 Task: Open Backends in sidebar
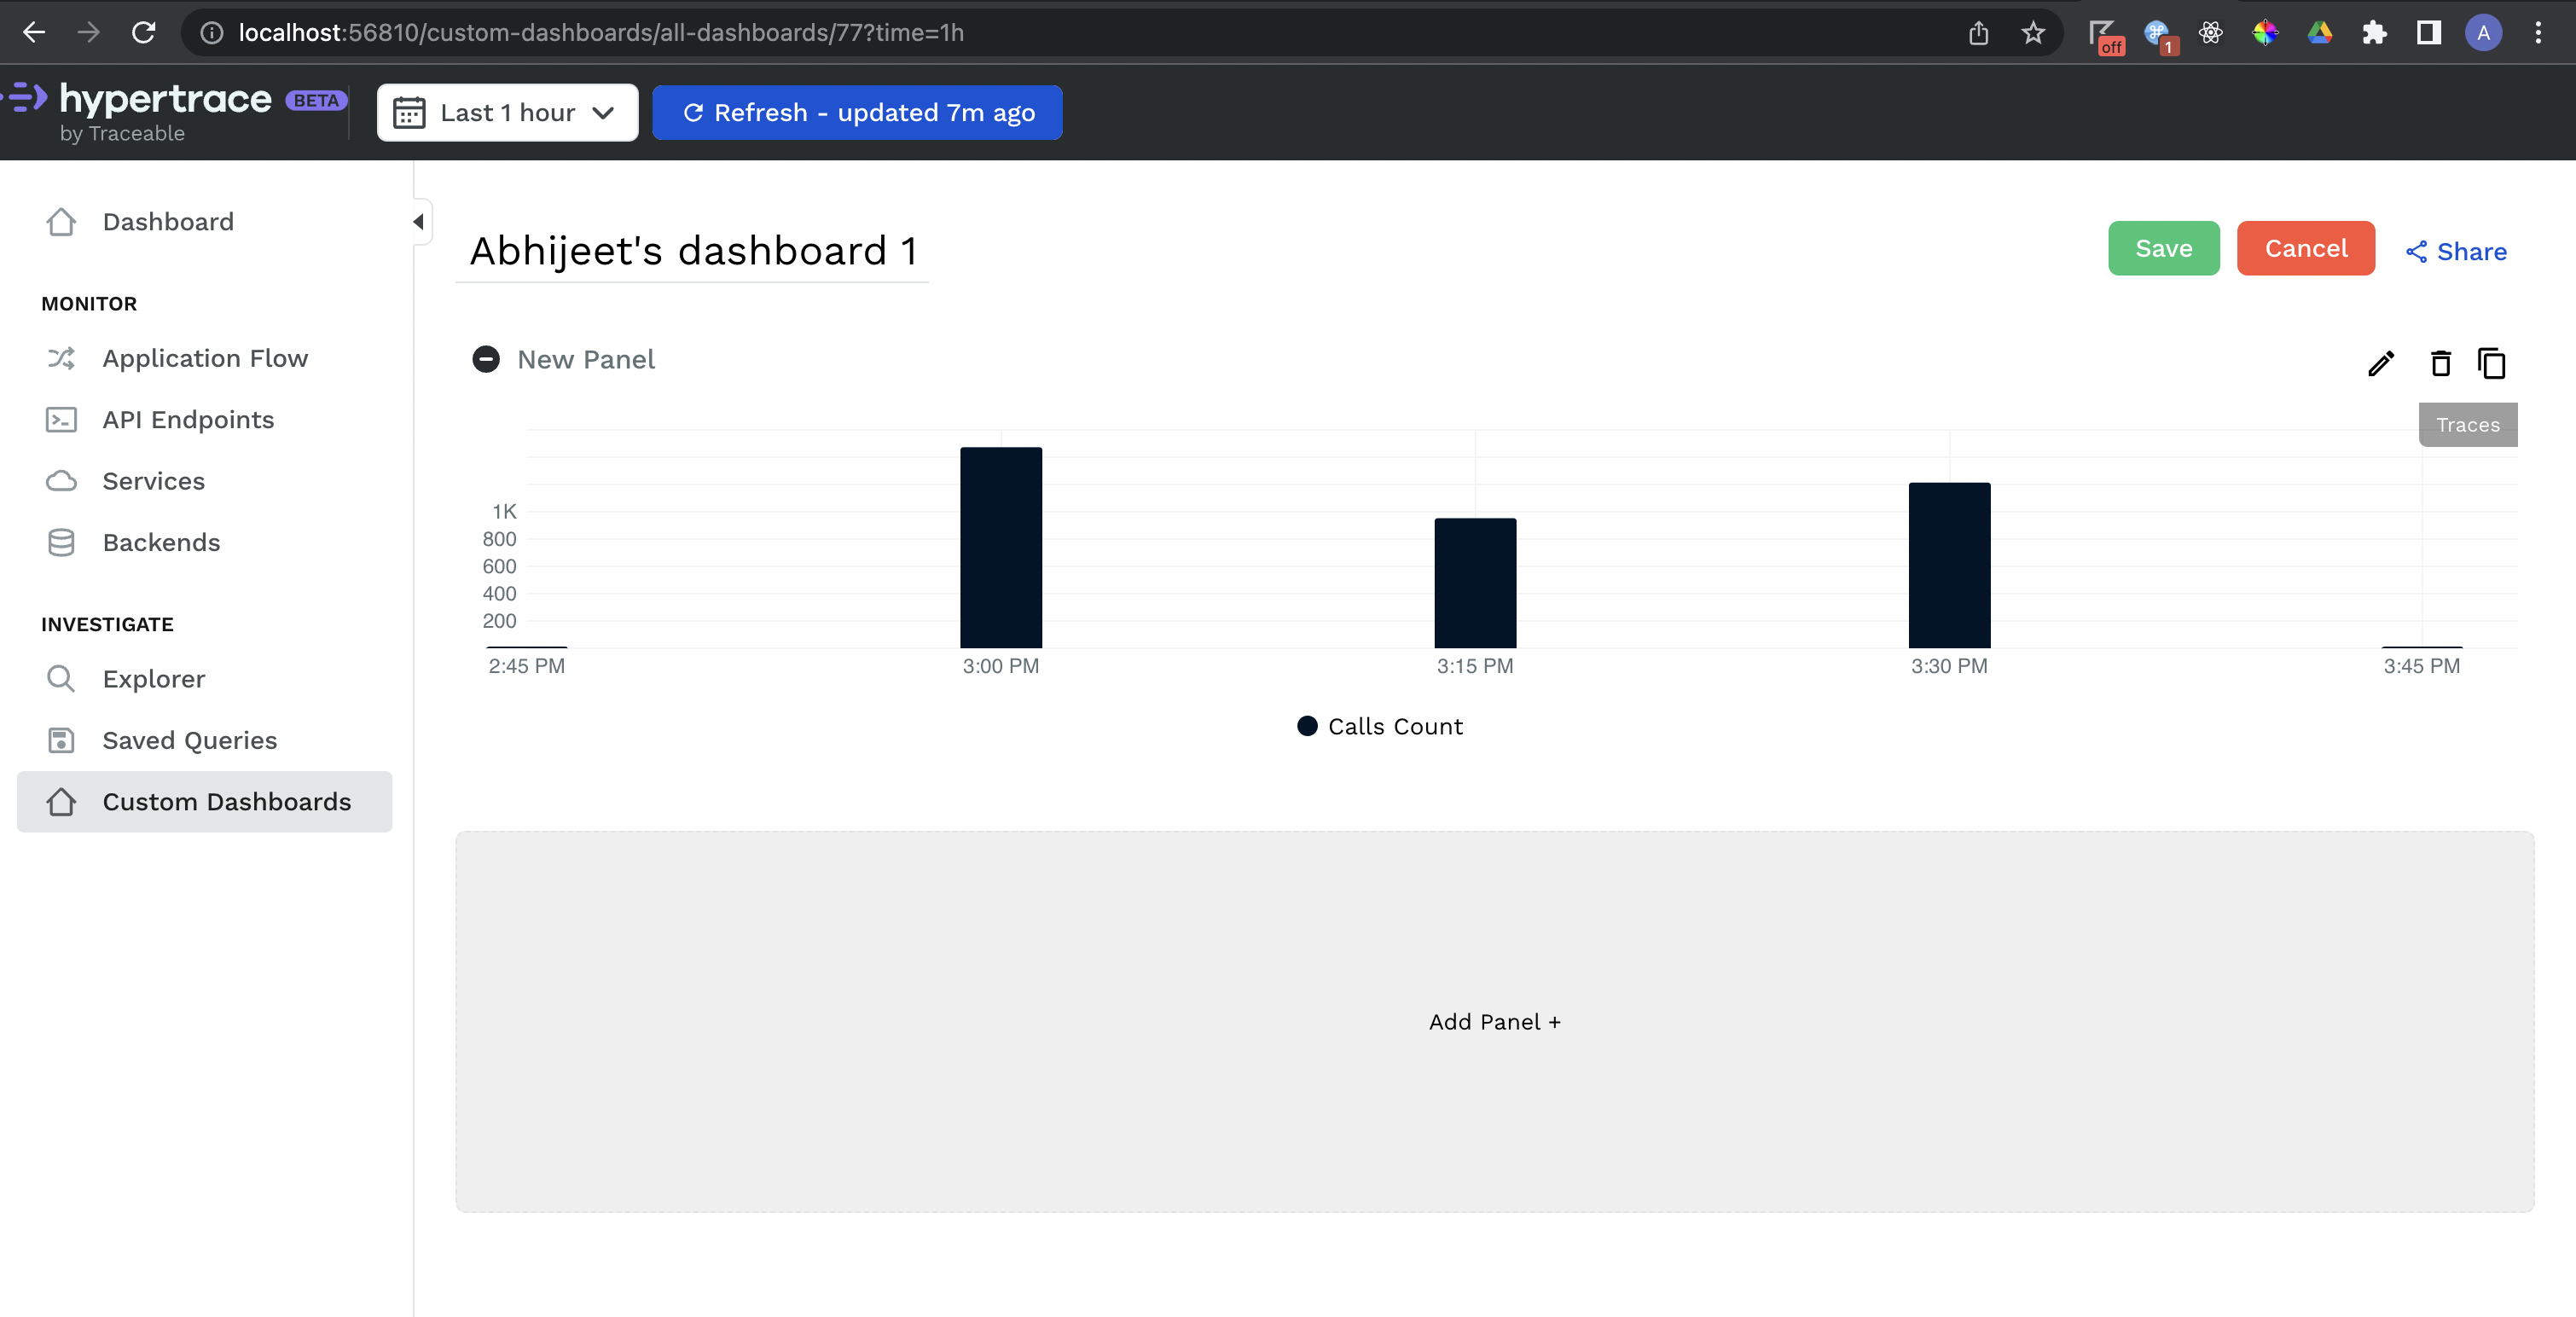click(x=161, y=543)
